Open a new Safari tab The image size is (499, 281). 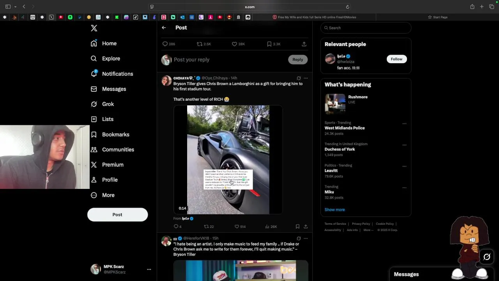[482, 7]
